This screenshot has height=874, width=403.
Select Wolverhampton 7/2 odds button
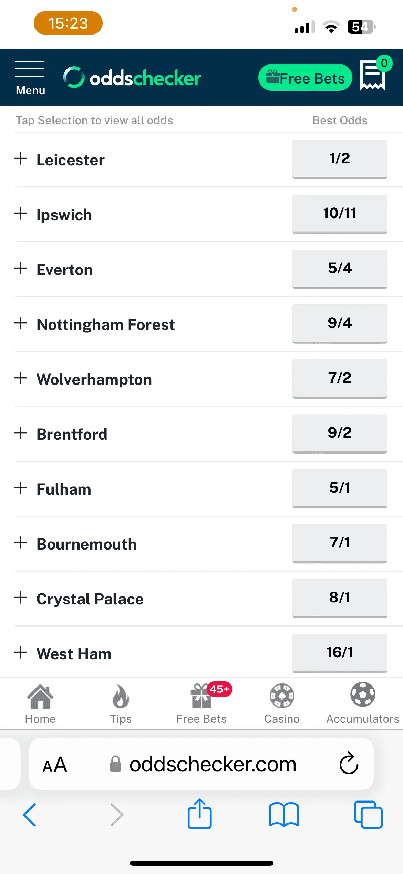coord(340,378)
